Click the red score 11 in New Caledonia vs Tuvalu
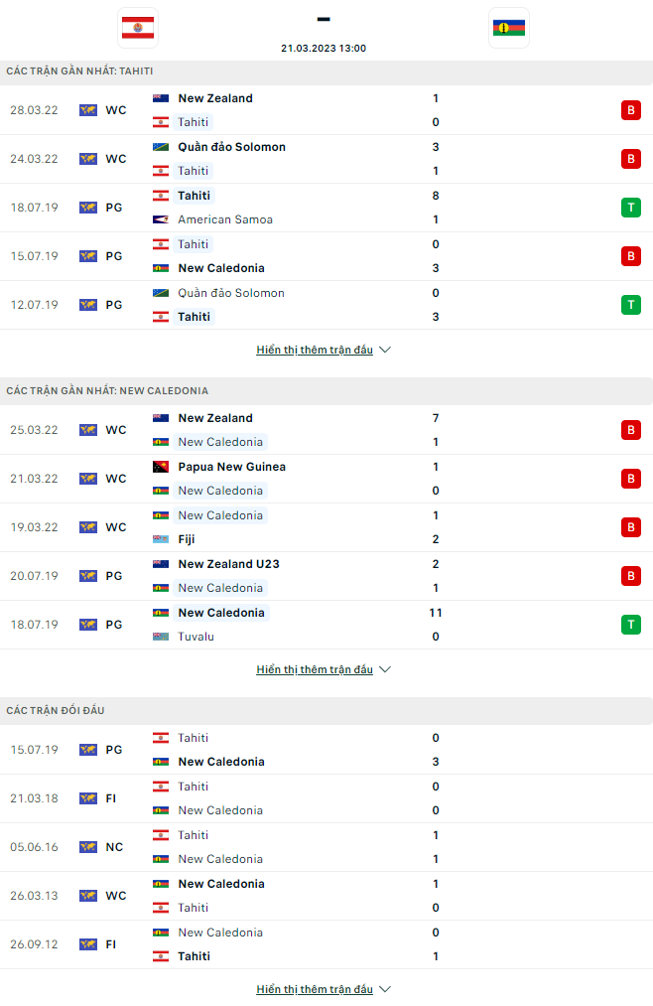The width and height of the screenshot is (653, 1006). pyautogui.click(x=435, y=613)
